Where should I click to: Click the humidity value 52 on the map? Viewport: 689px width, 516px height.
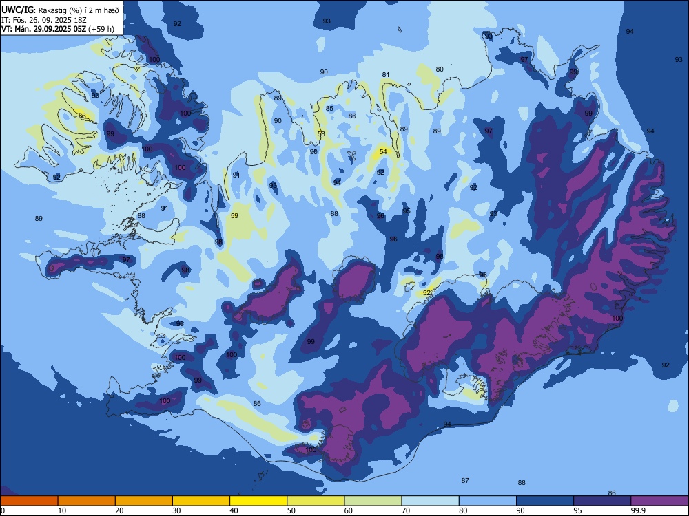pos(426,292)
